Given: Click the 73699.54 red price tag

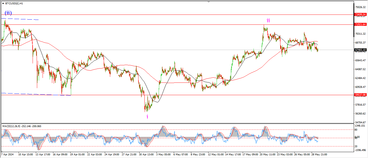Looking at the screenshot, I should [360, 15].
